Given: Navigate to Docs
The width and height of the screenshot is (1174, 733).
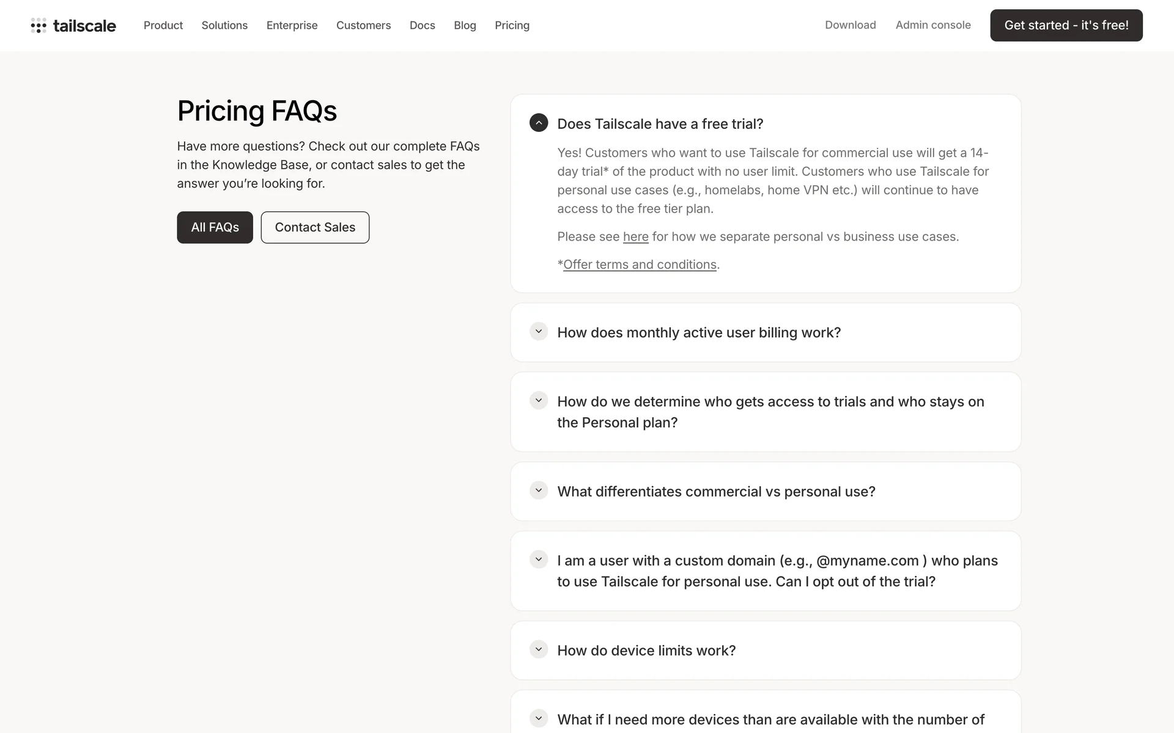Looking at the screenshot, I should point(422,26).
